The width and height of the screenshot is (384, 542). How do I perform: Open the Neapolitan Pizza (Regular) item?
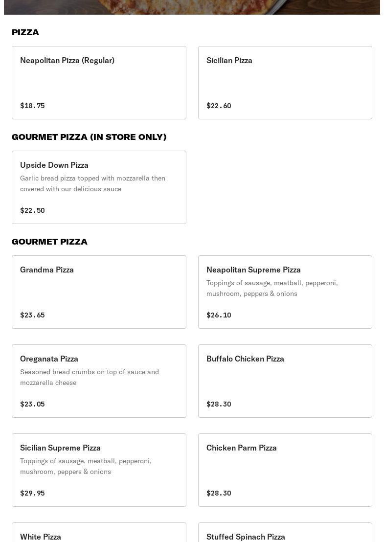coord(99,82)
